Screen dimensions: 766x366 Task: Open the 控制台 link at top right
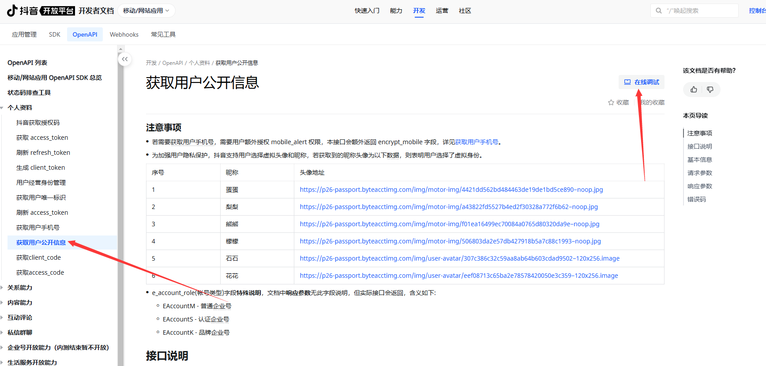pos(757,11)
